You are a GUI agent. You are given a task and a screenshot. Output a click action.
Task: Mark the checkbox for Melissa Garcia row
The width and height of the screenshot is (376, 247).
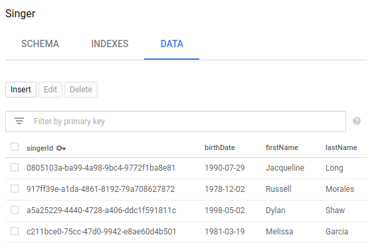(x=15, y=232)
